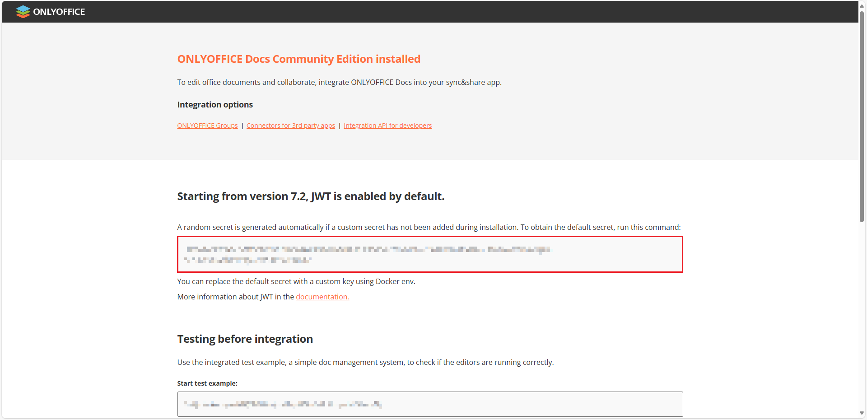Image resolution: width=867 pixels, height=420 pixels.
Task: Click the Docker env custom key sentence
Action: tap(296, 281)
